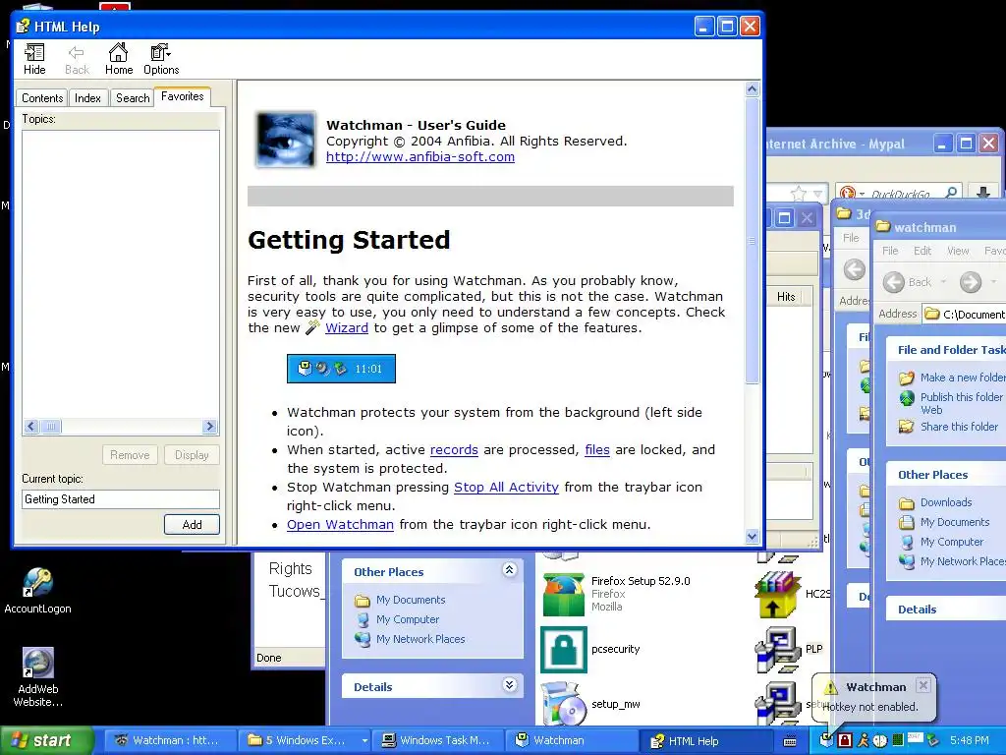
Task: Click the help content scroll down arrow
Action: 753,536
